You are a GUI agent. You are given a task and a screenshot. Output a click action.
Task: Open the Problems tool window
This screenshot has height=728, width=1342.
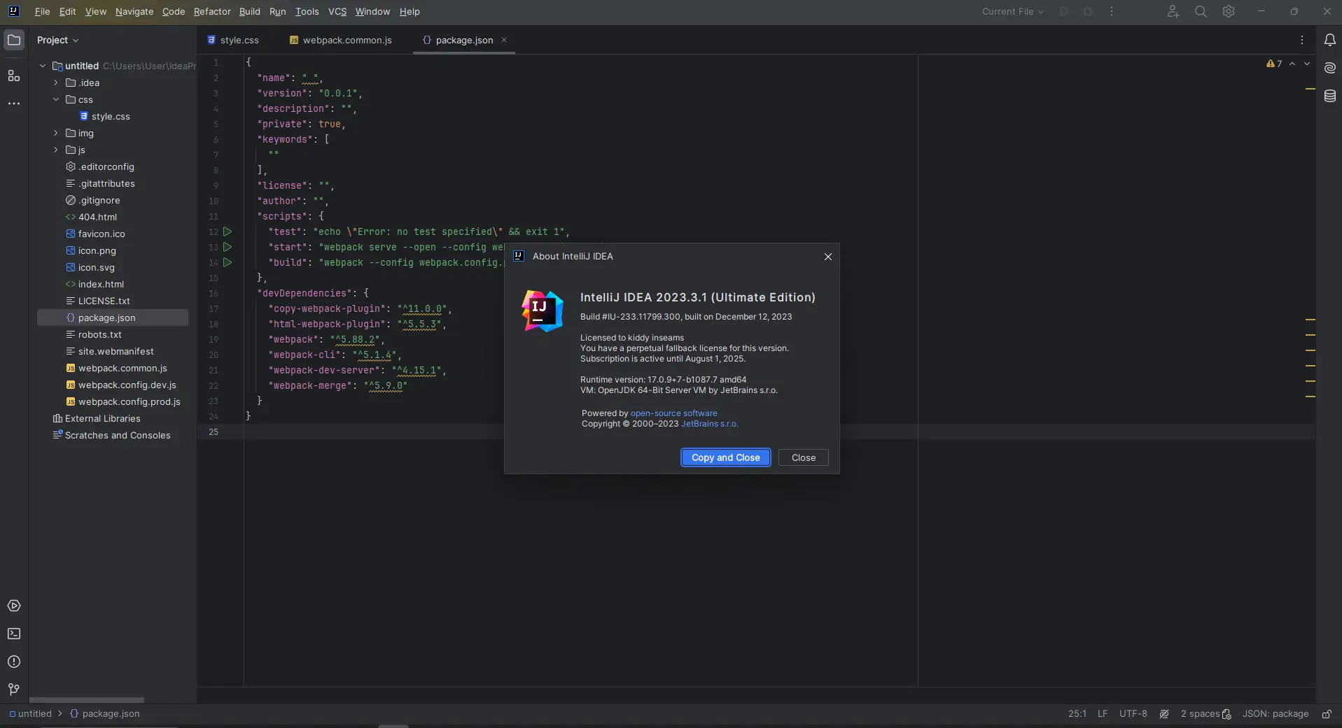[14, 662]
